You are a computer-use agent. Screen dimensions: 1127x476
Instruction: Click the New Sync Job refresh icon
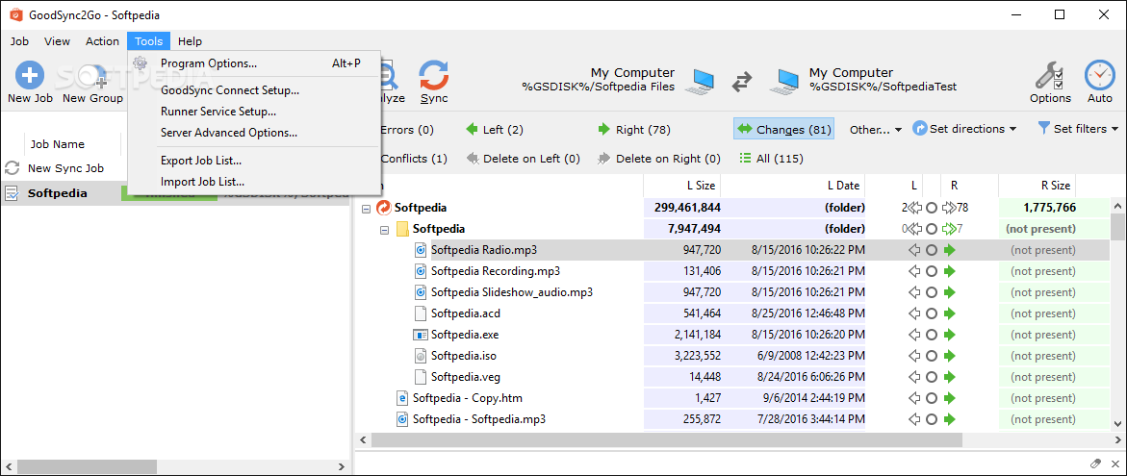pos(13,168)
